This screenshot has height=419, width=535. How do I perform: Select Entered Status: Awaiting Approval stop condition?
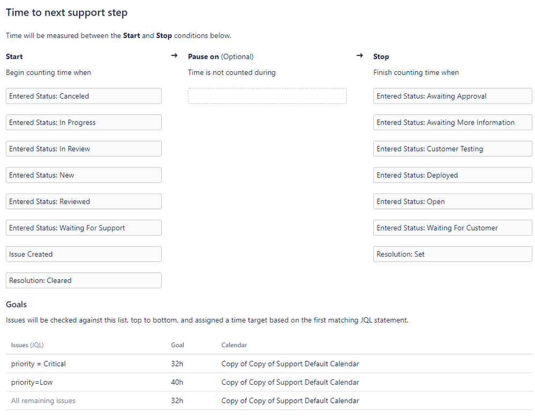click(453, 96)
